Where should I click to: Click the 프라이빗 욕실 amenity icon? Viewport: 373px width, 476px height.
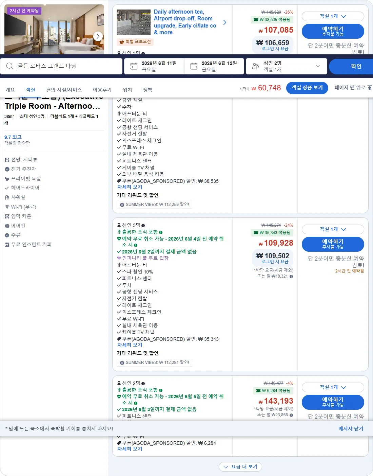[7, 179]
